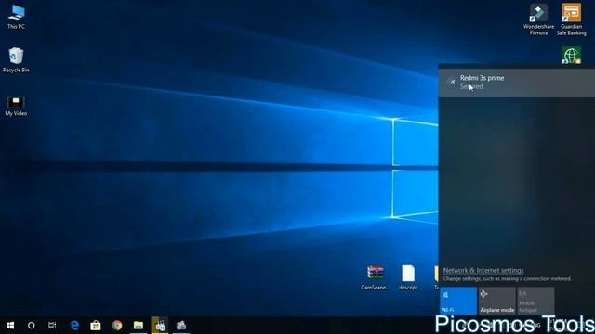Open File Explorer from taskbar
Viewport: 595px width, 334px height.
click(x=139, y=326)
